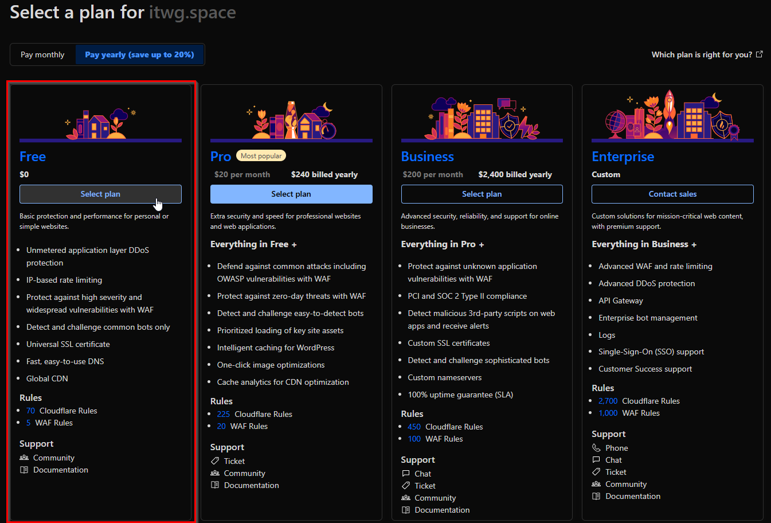Click 'One-click image optimizations' feature
Image resolution: width=771 pixels, height=523 pixels.
271,365
